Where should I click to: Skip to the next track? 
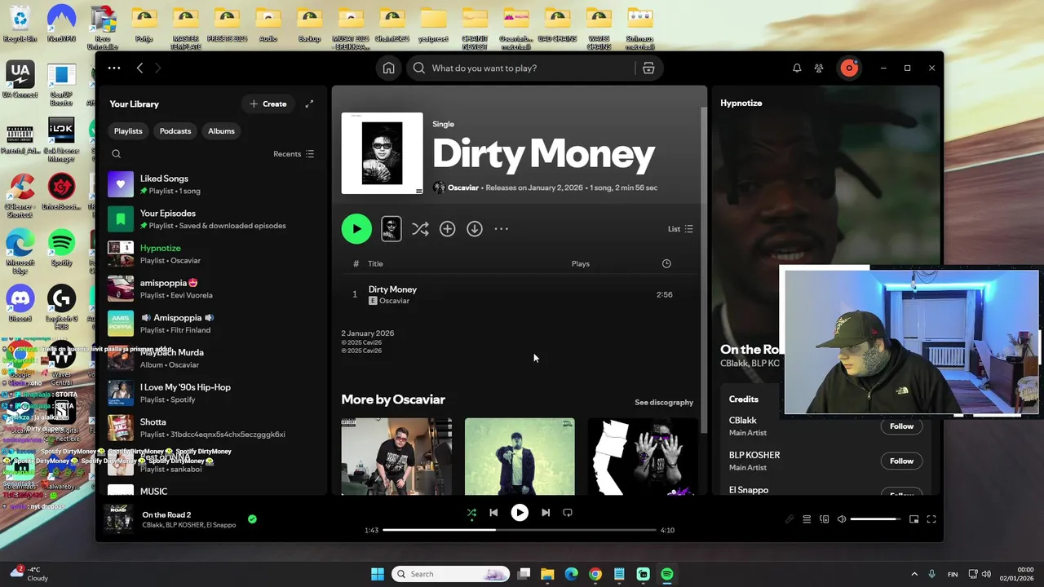(546, 513)
